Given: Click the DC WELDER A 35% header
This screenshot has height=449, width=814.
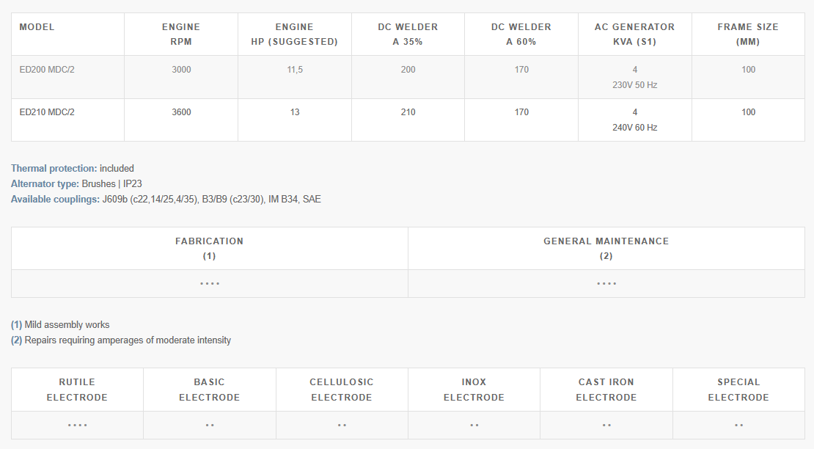Looking at the screenshot, I should [408, 34].
